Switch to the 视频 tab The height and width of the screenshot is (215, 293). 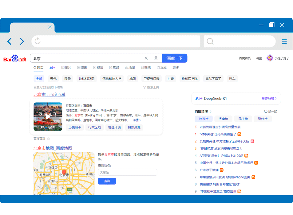pyautogui.click(x=98, y=68)
